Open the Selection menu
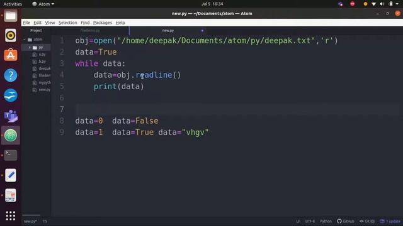 tap(67, 23)
